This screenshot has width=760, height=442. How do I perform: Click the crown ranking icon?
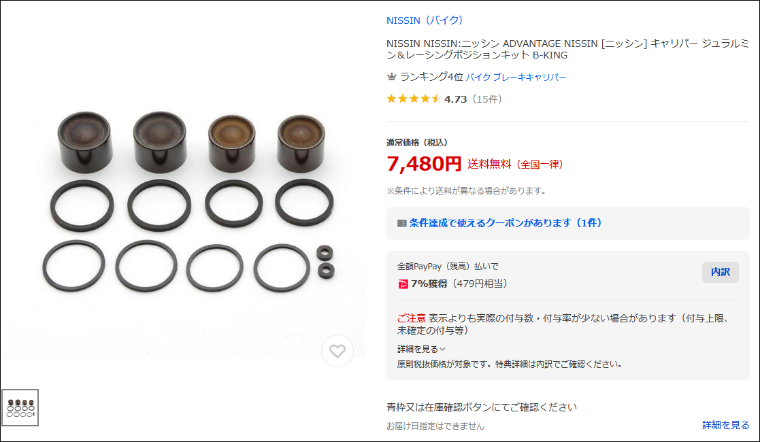(392, 77)
